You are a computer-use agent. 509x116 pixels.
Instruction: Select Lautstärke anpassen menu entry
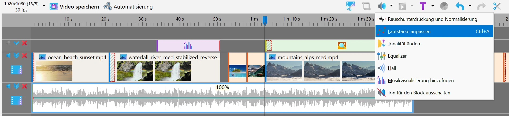click(434, 31)
